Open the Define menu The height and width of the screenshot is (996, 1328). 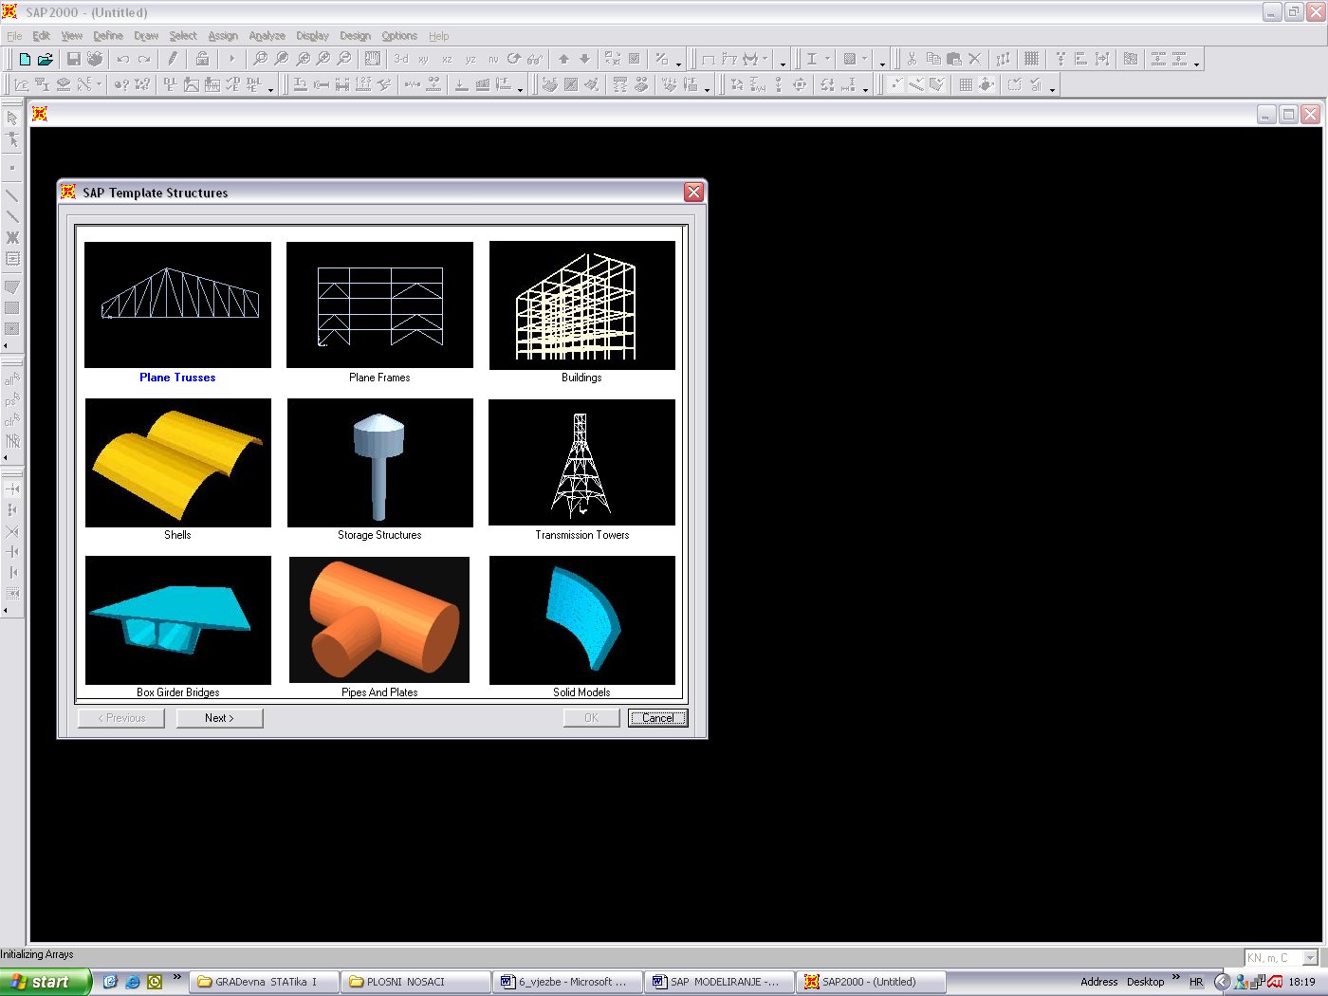[108, 36]
